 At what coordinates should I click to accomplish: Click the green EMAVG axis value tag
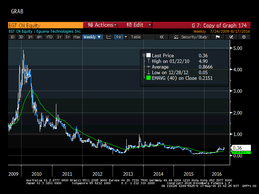[x=241, y=153]
